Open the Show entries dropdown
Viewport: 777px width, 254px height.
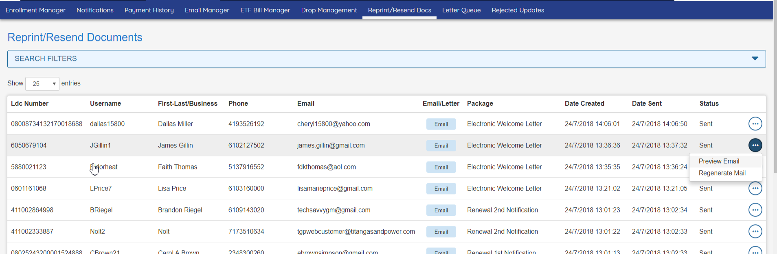tap(42, 84)
